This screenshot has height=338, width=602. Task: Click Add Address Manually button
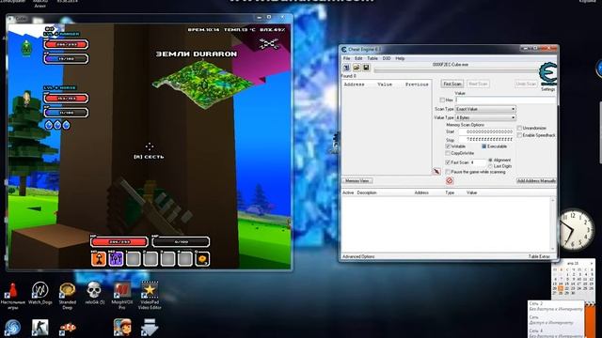point(536,180)
